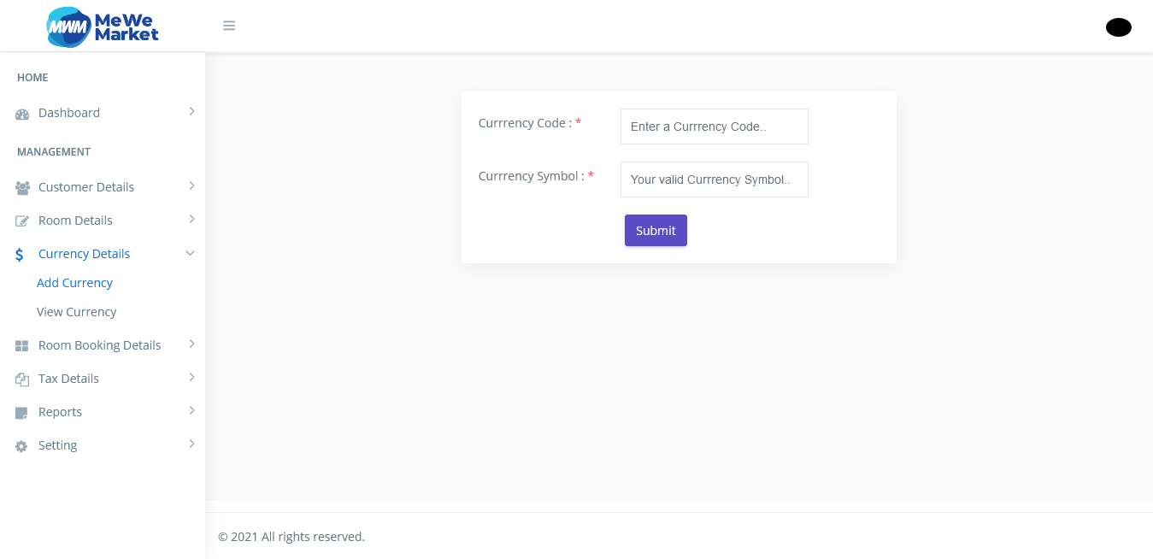1153x559 pixels.
Task: Click the Dashboard gauge icon
Action: pyautogui.click(x=22, y=114)
